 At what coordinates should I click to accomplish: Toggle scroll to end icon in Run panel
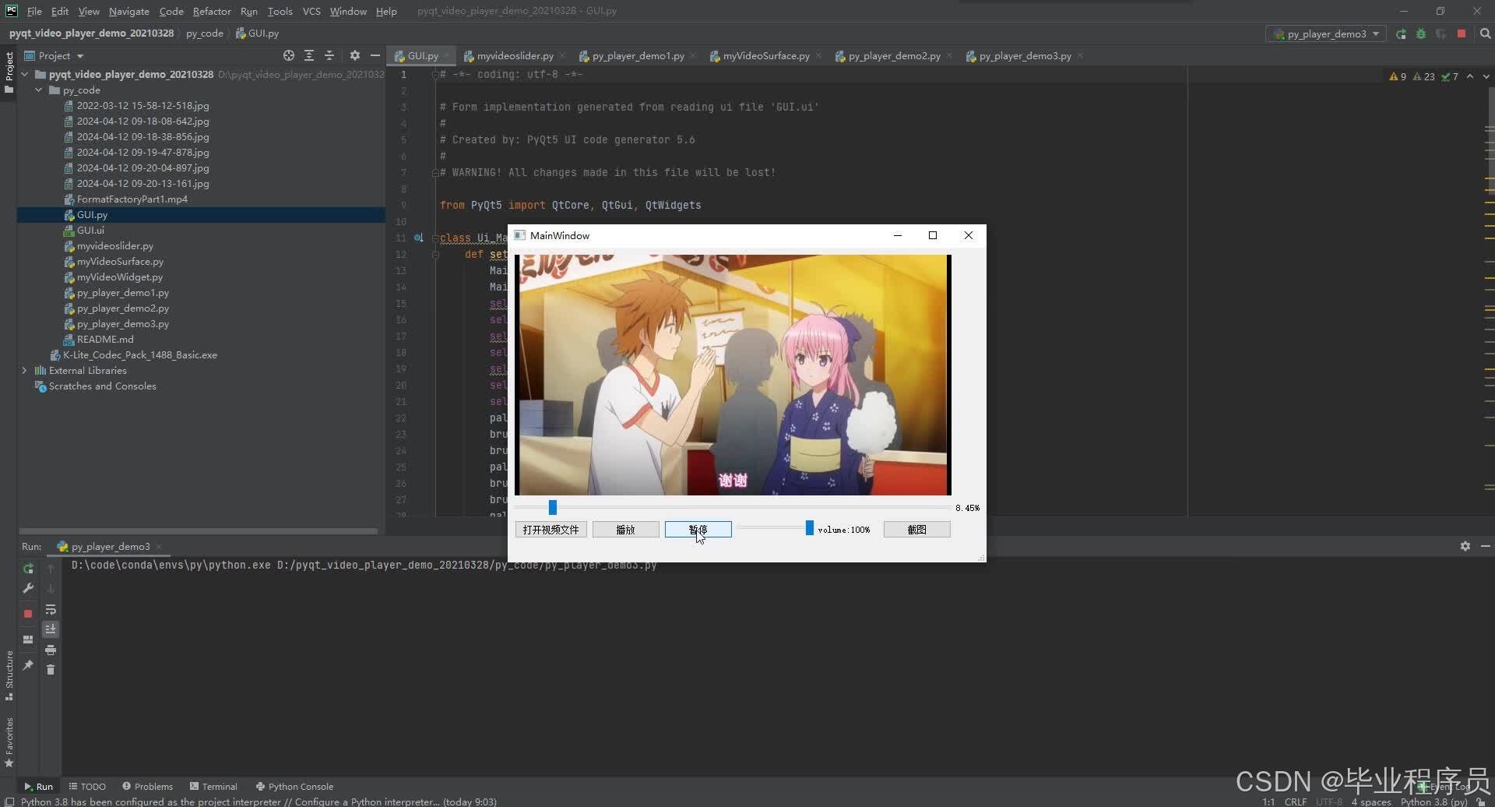(x=51, y=629)
